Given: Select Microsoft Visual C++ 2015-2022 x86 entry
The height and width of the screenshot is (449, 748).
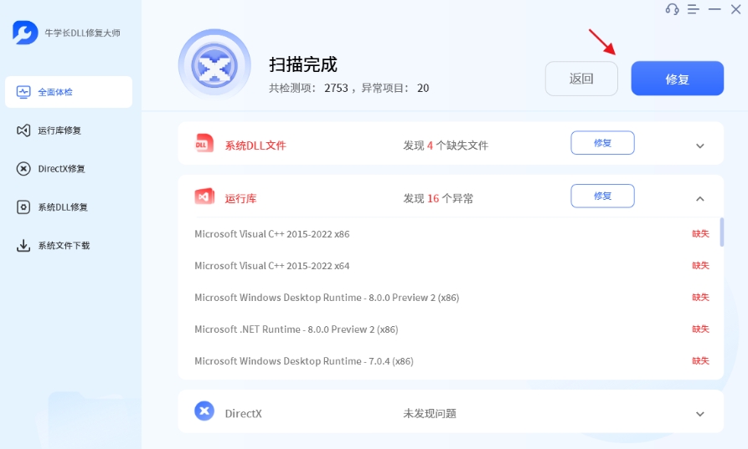Looking at the screenshot, I should [x=272, y=234].
